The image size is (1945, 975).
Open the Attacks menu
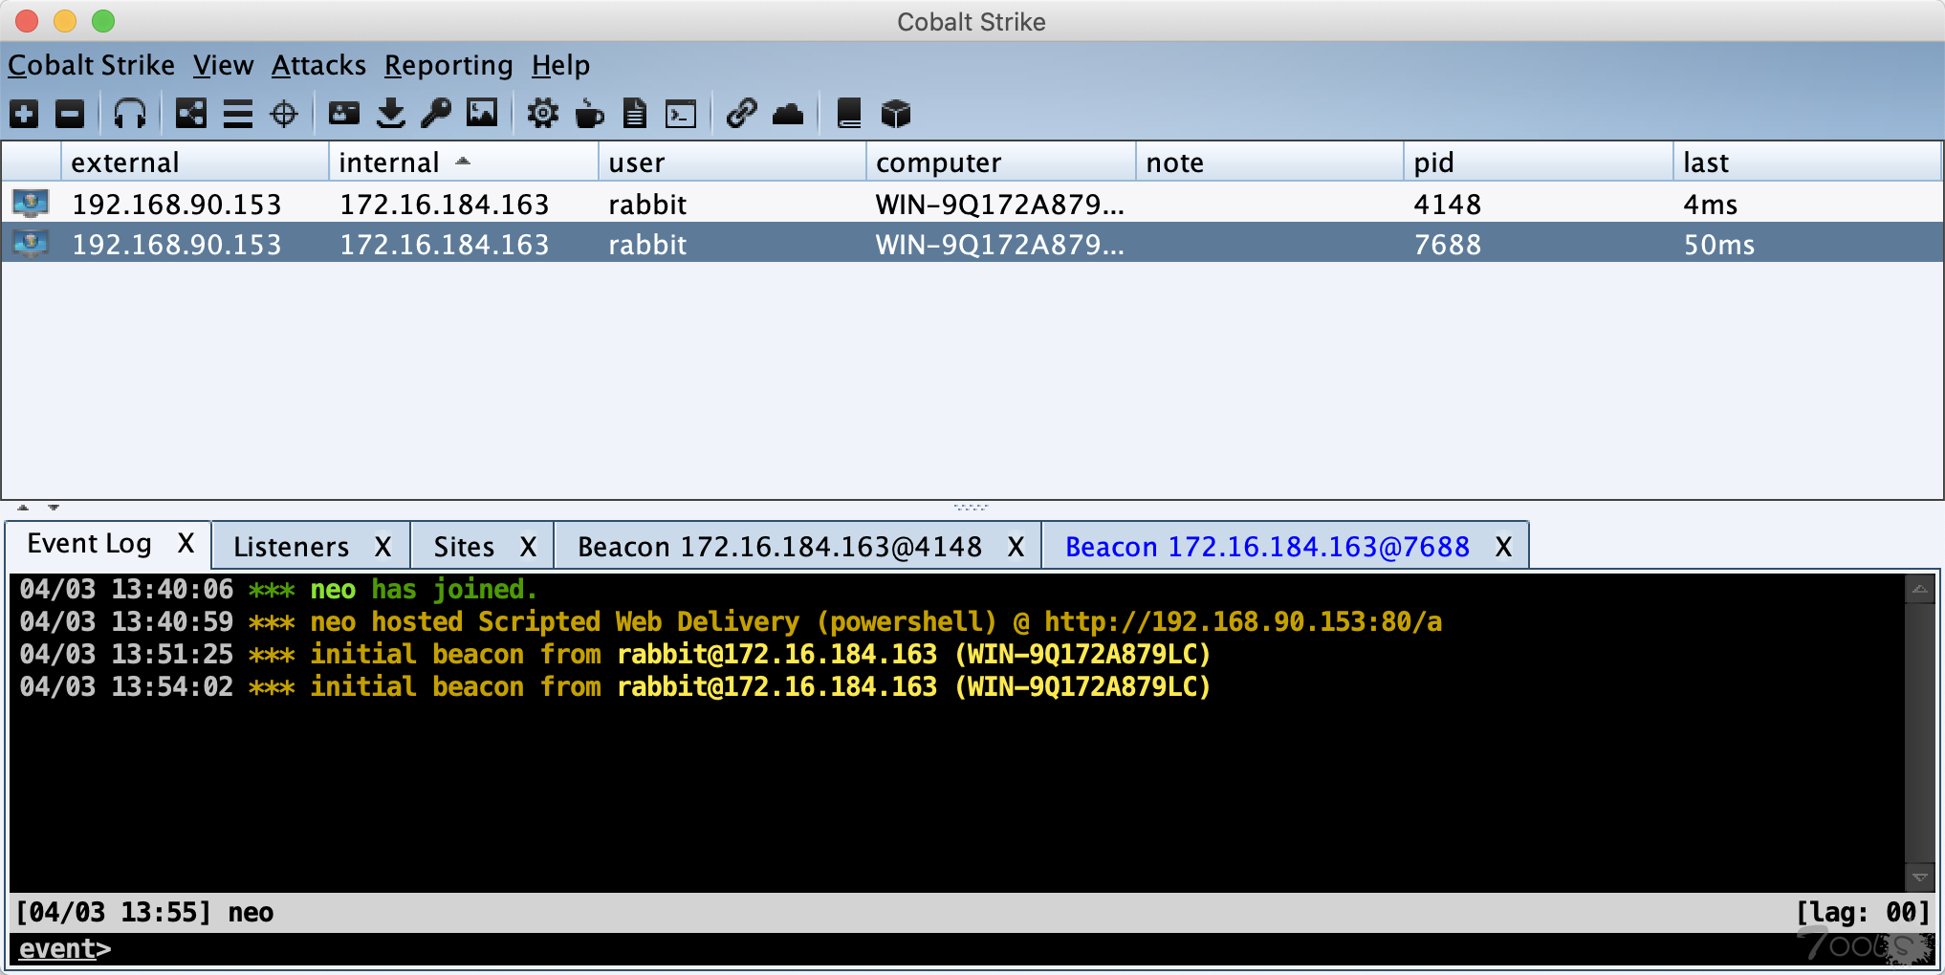click(x=318, y=65)
